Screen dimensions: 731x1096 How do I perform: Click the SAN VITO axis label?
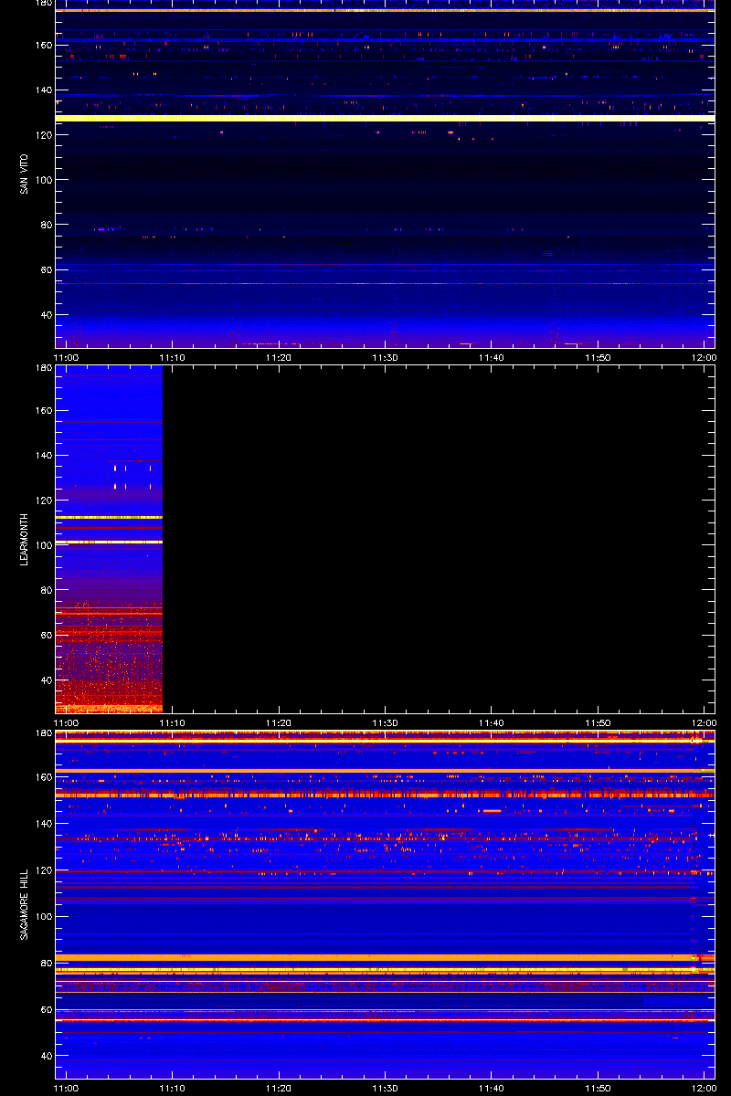click(25, 174)
